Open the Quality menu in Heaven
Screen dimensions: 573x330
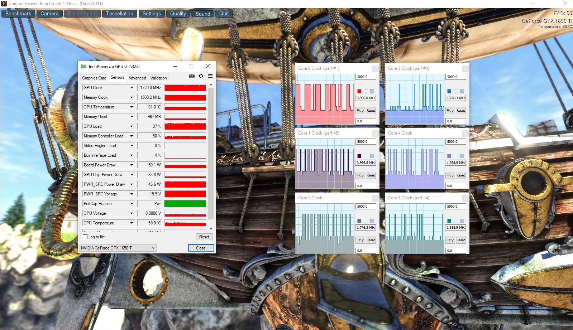pyautogui.click(x=178, y=14)
